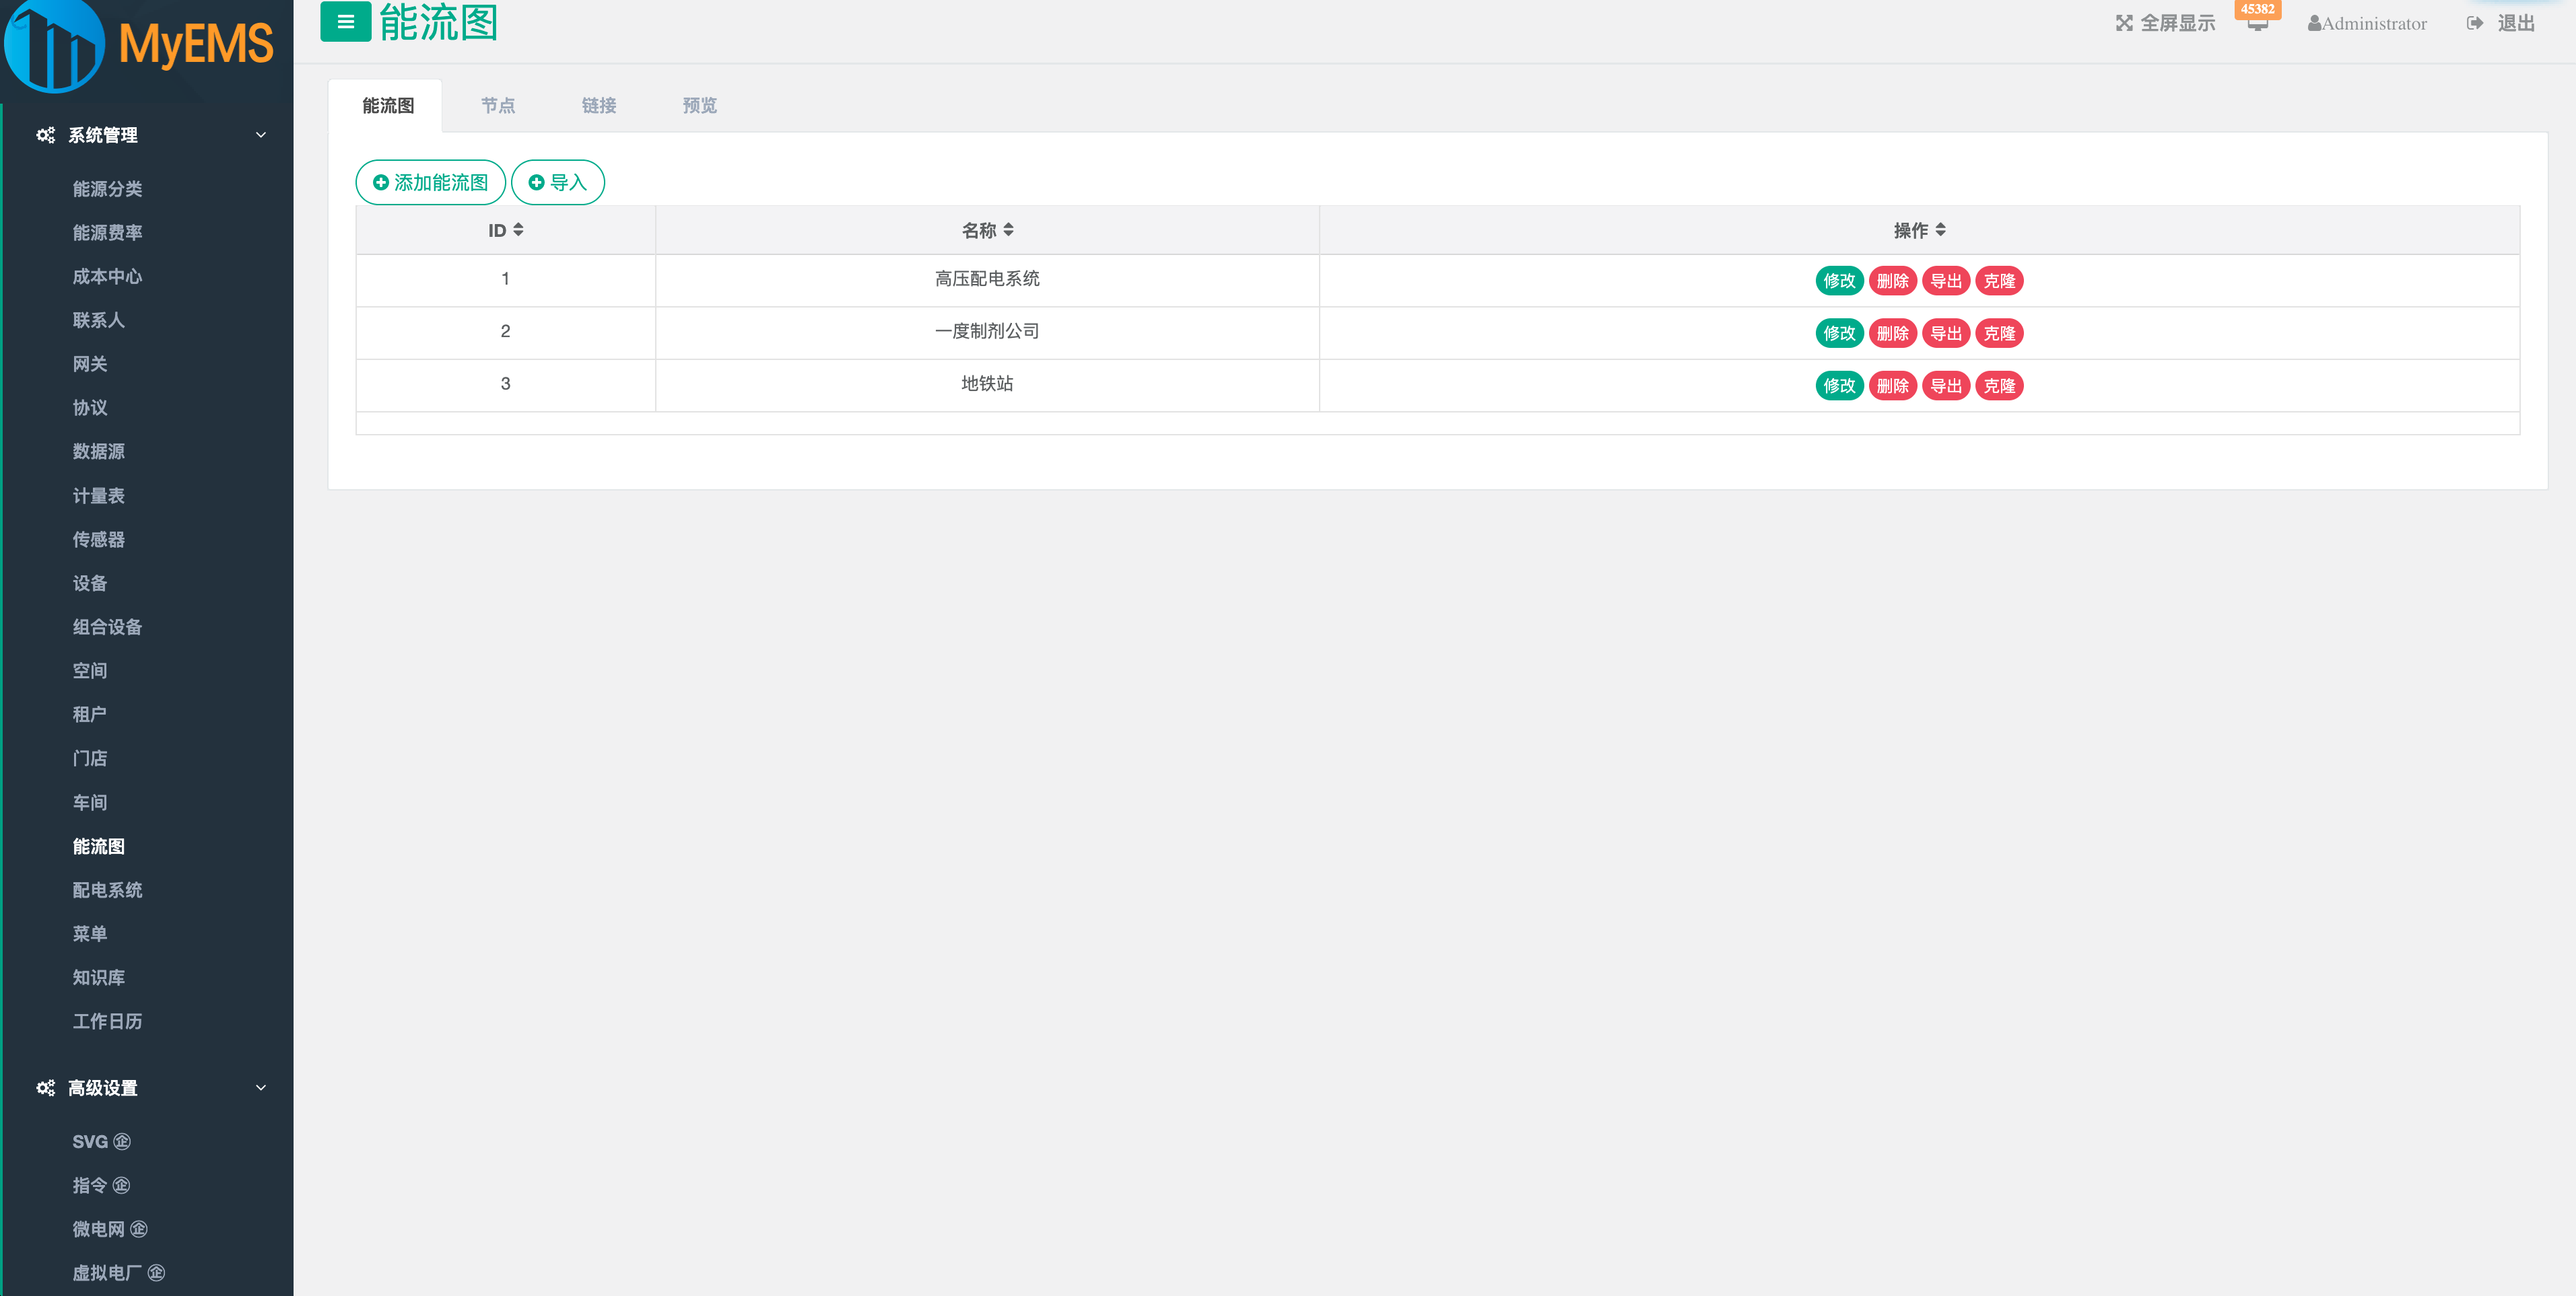
Task: Sort table by 名称 column arrows
Action: (x=1008, y=230)
